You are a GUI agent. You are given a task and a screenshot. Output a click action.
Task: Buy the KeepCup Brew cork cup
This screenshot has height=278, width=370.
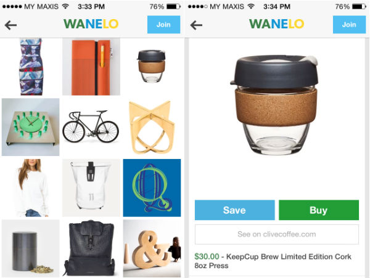click(x=319, y=210)
